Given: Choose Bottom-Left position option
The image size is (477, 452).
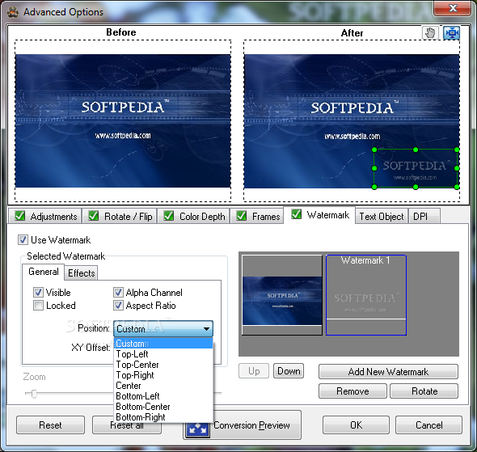Looking at the screenshot, I should point(163,396).
